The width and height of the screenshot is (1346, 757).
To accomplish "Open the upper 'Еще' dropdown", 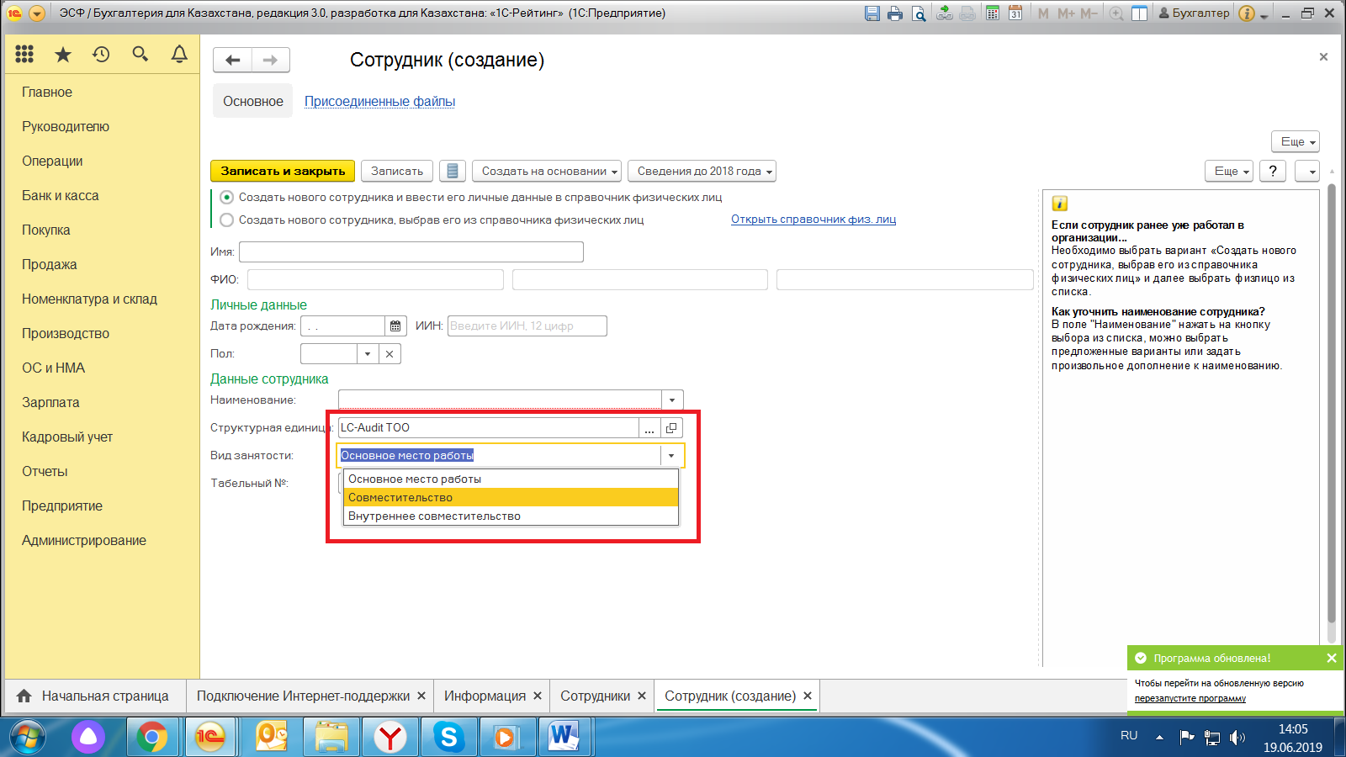I will [x=1296, y=141].
